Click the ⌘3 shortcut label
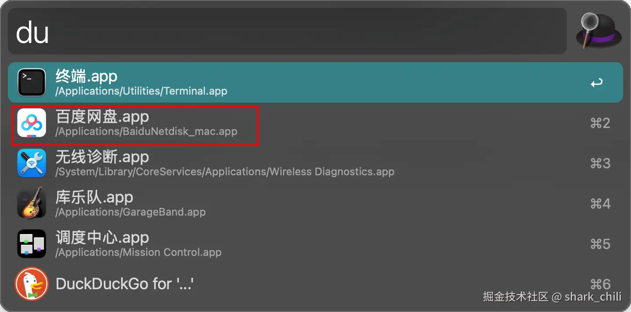 click(x=600, y=163)
